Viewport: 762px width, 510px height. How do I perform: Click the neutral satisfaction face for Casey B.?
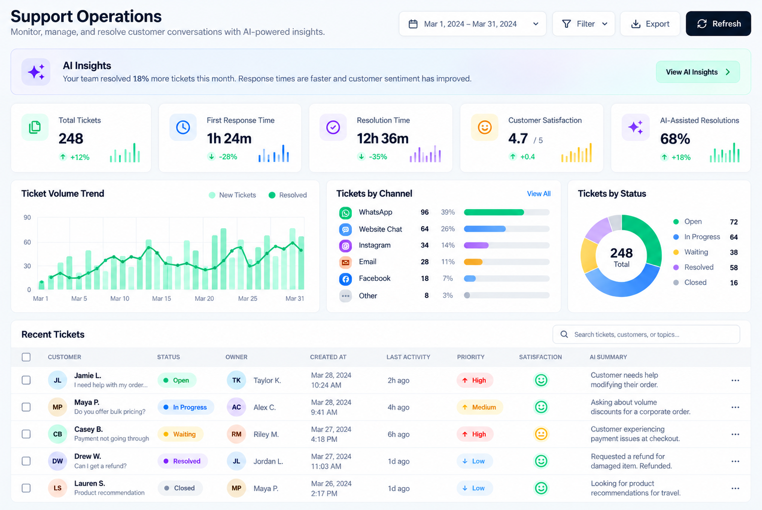click(x=541, y=434)
